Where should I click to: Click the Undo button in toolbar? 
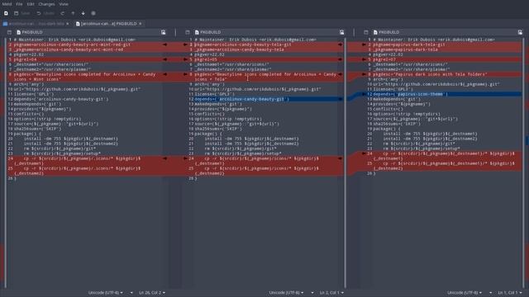[x=45, y=13]
